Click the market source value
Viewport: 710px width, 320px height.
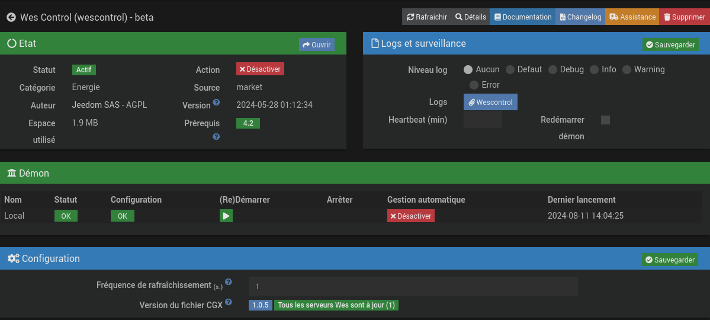pyautogui.click(x=249, y=87)
